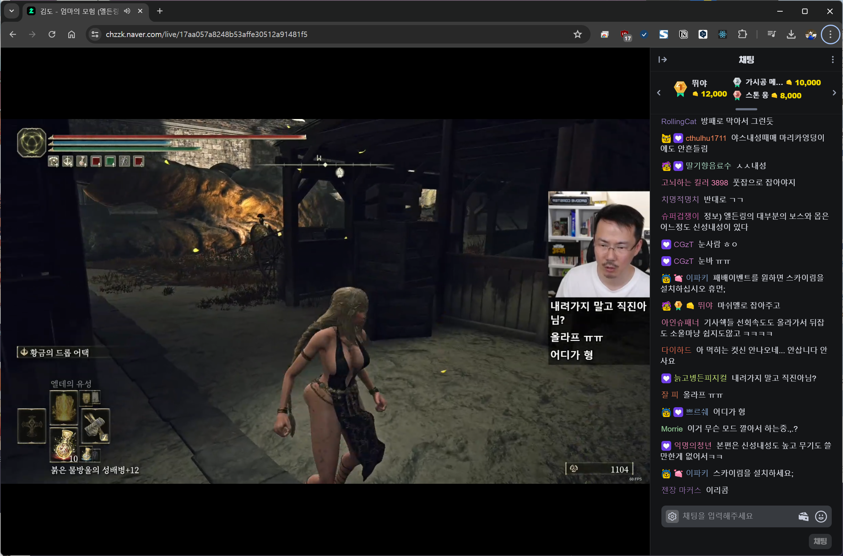Show previous donation ranking with left chevron
Screen dimensions: 843x556
(659, 93)
